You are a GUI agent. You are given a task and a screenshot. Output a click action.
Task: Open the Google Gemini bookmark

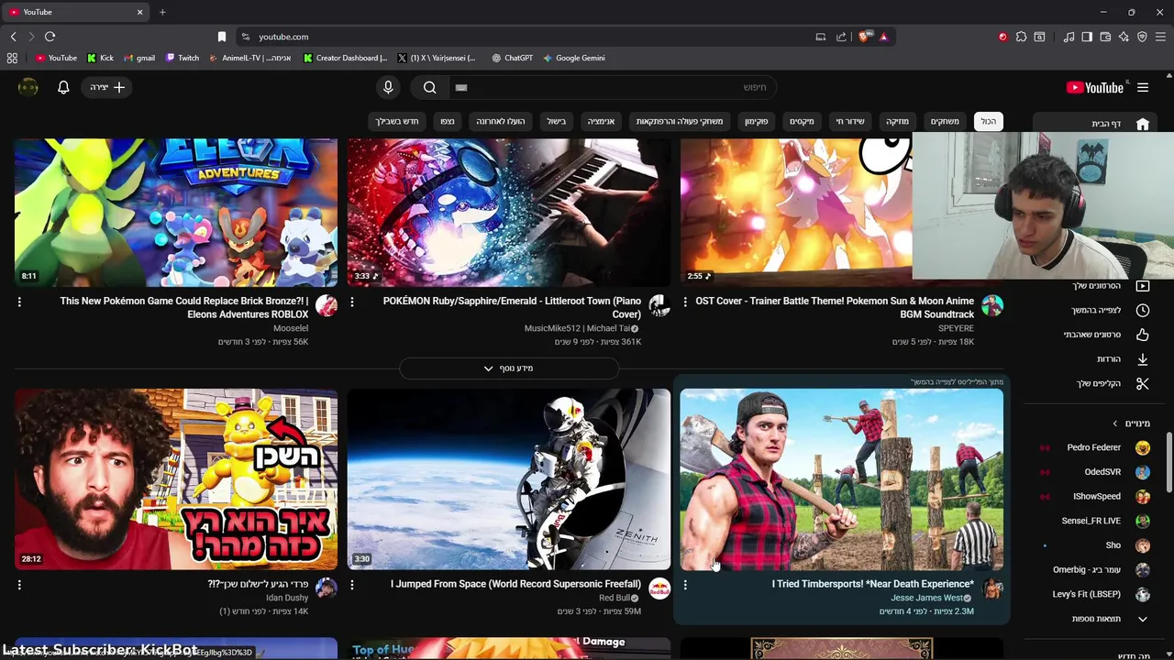[x=574, y=58]
